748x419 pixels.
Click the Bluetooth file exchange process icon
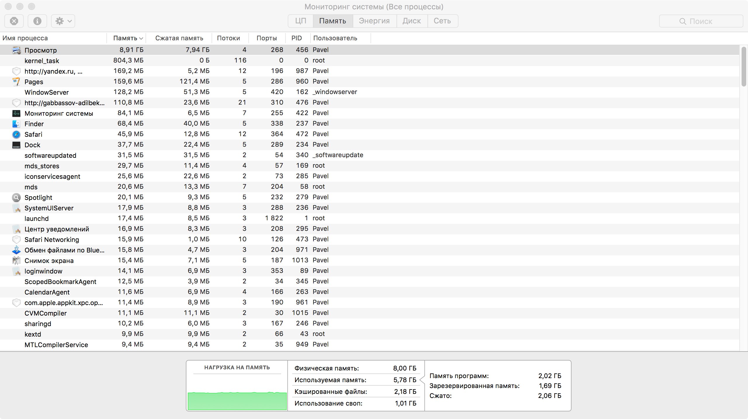[16, 250]
